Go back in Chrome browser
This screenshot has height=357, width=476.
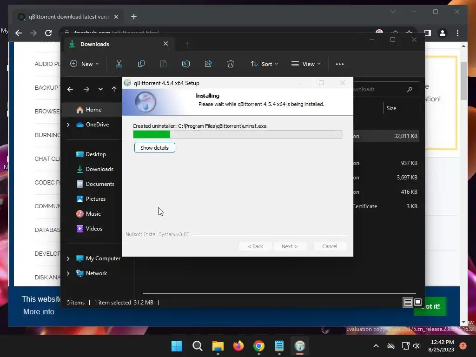[19, 33]
